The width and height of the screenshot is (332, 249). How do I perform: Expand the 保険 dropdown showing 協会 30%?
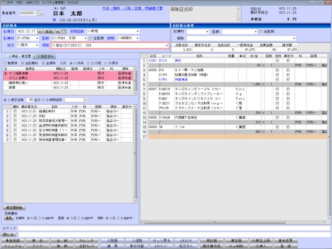tap(110, 46)
